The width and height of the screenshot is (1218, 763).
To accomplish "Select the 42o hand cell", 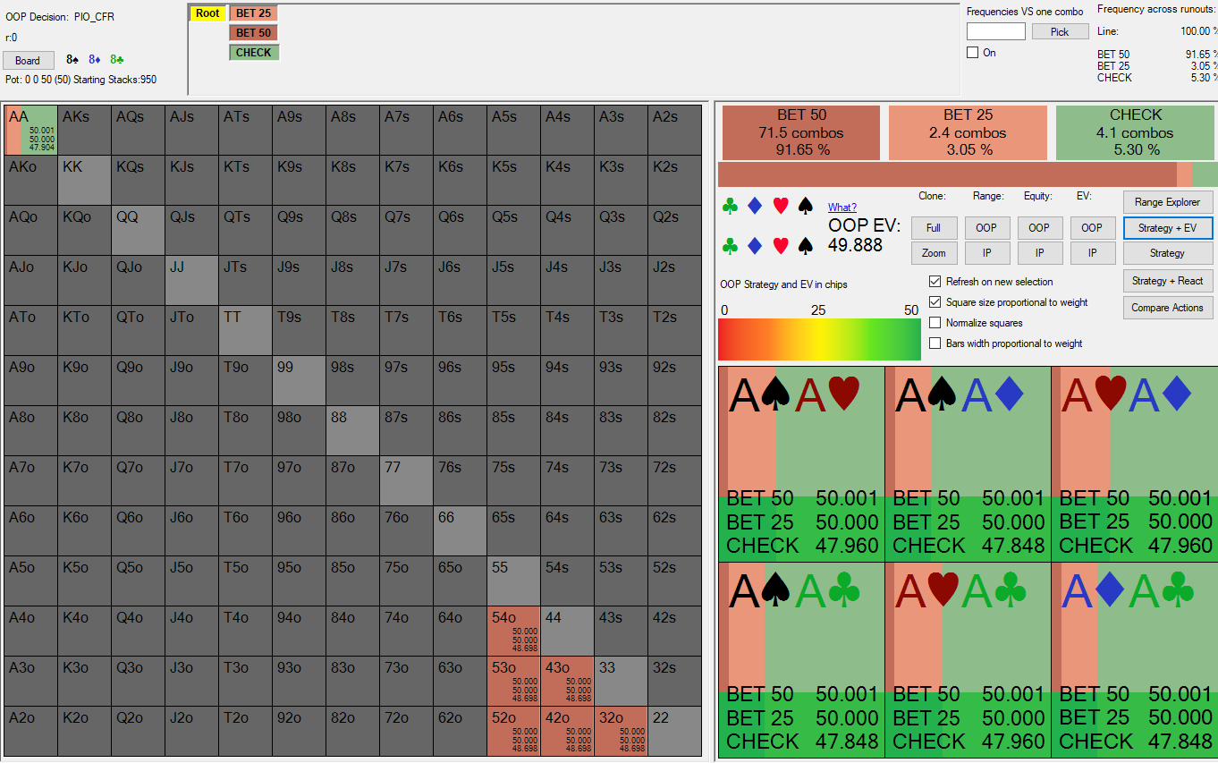I will pyautogui.click(x=568, y=731).
